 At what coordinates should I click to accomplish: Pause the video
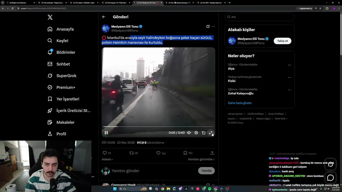pyautogui.click(x=106, y=133)
